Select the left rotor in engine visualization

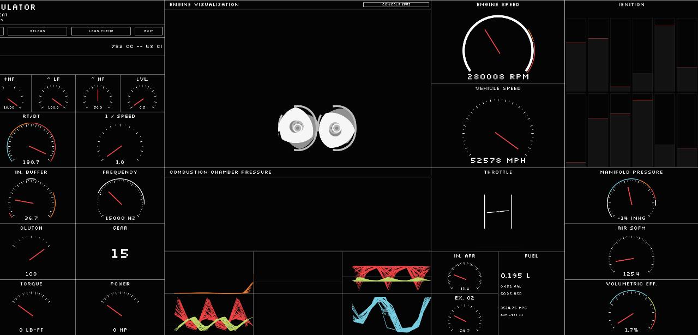(x=297, y=128)
